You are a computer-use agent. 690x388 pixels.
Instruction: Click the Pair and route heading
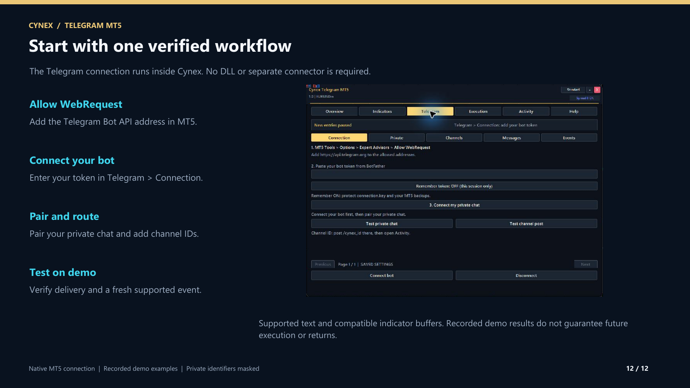[x=64, y=216]
